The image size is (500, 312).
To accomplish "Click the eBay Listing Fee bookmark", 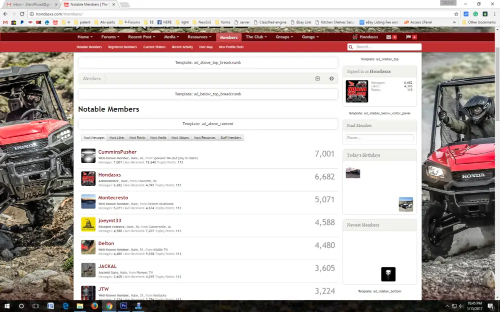I will [379, 22].
